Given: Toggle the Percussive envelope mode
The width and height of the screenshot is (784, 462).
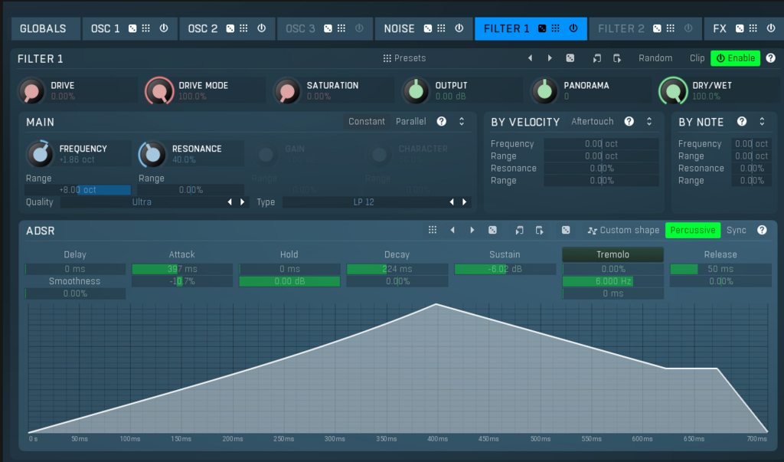Looking at the screenshot, I should pos(692,230).
